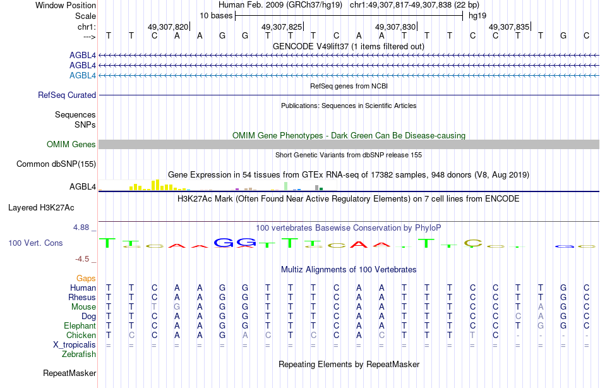
Task: Click the chr1: base position label
Action: (87, 27)
